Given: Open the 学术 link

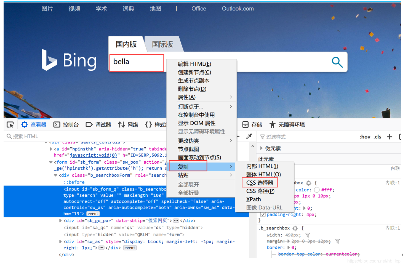Looking at the screenshot, I should tap(101, 9).
